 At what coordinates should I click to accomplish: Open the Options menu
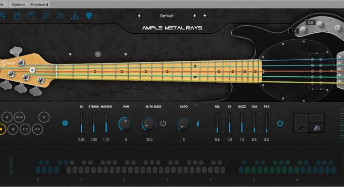pyautogui.click(x=19, y=4)
